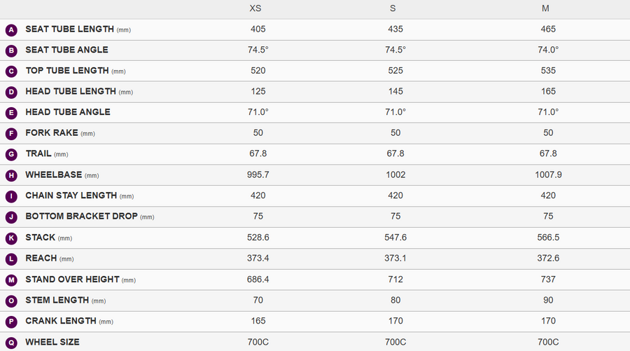630x351 pixels.
Task: Select the S size column header
Action: [x=393, y=8]
